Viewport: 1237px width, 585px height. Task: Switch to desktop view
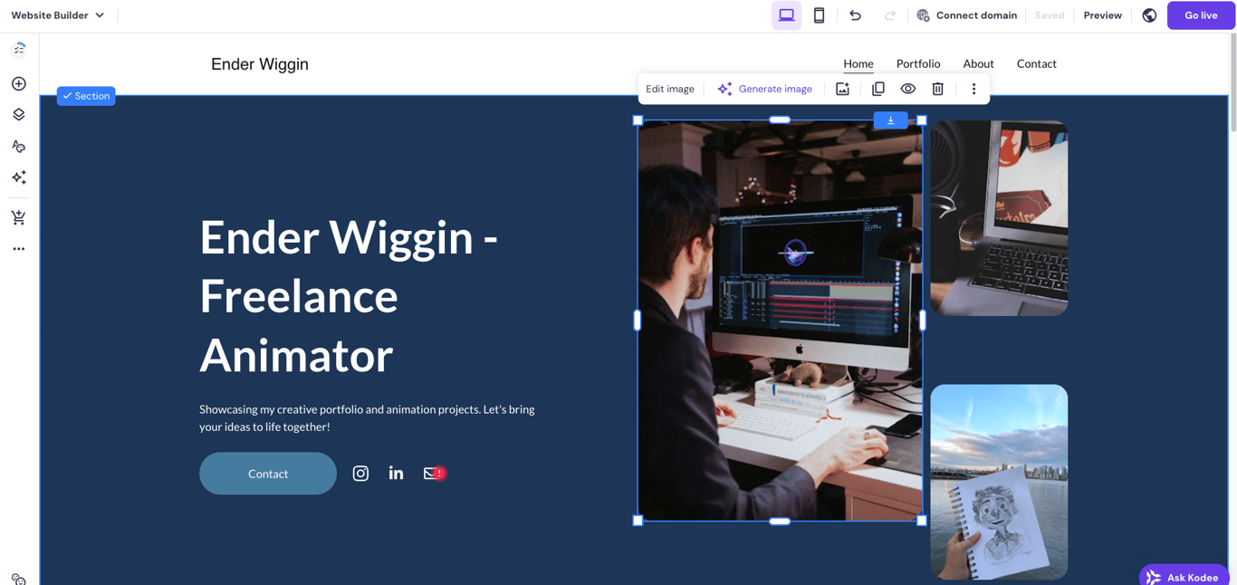coord(786,15)
